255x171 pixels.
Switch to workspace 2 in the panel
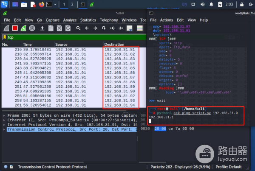coord(72,5)
